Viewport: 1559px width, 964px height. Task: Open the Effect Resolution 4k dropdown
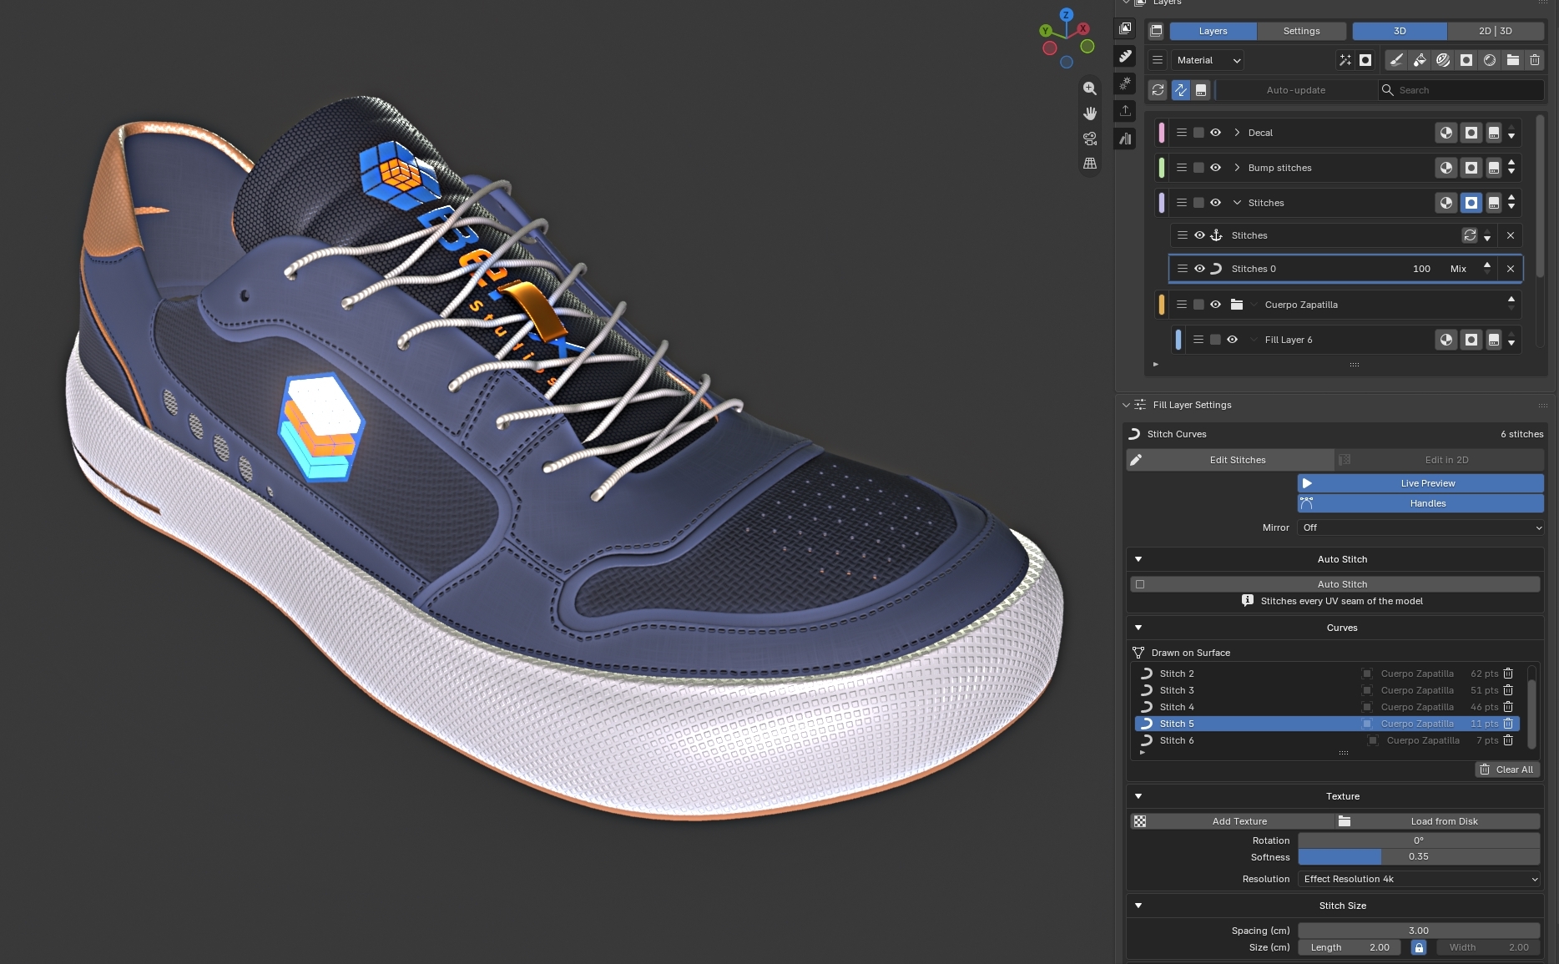[1419, 879]
